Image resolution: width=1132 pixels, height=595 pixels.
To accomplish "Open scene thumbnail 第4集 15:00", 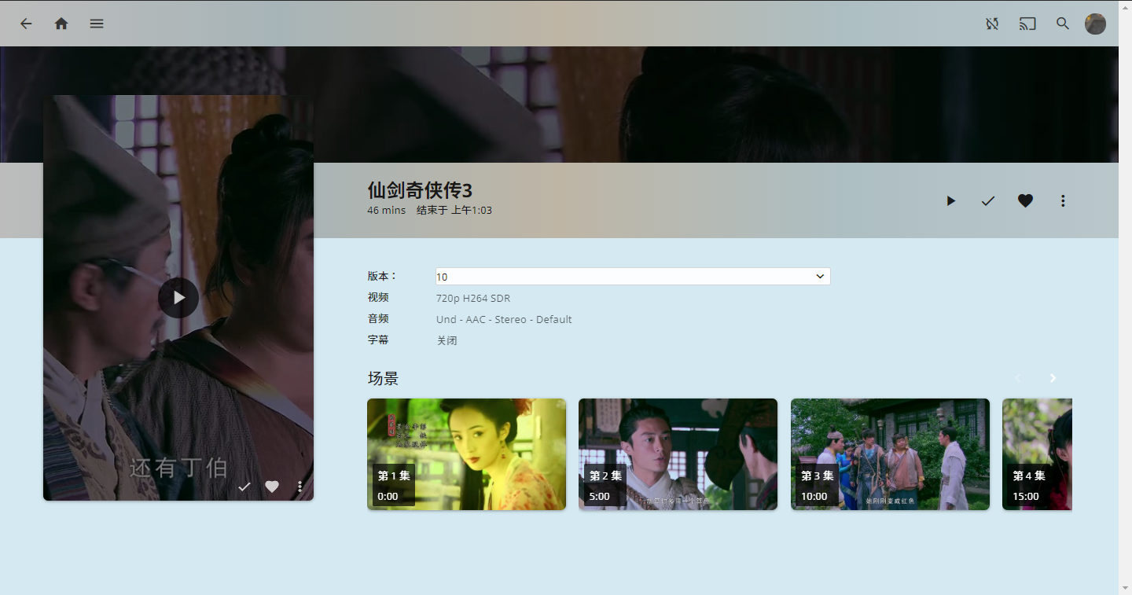I will [1037, 454].
